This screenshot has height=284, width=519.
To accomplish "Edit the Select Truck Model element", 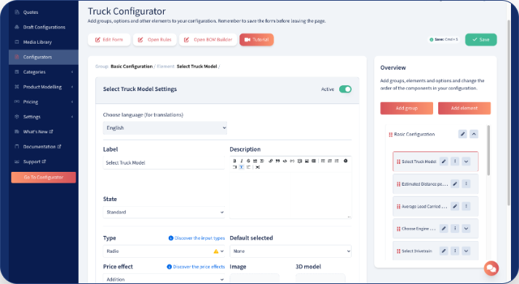I will 444,162.
